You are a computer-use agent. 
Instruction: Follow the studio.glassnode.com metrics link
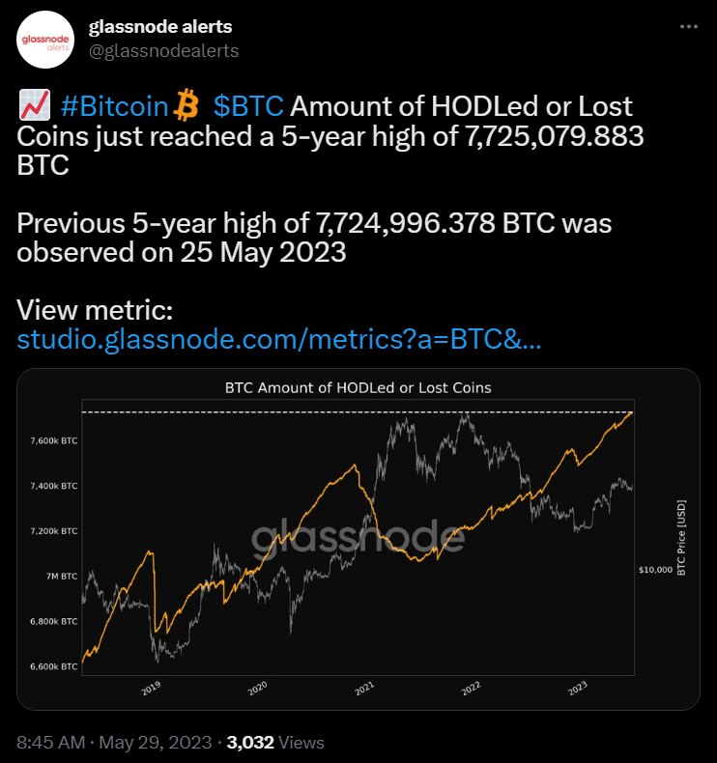(x=279, y=339)
